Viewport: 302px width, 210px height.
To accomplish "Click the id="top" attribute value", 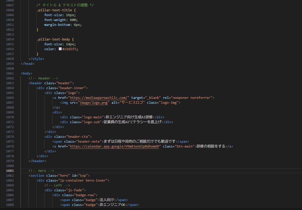I will (x=83, y=176).
